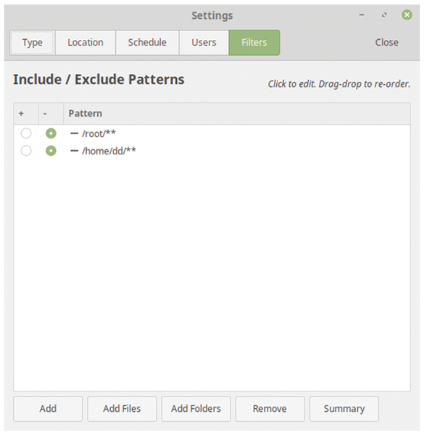Click the minus icon beside /home/dd/**
Image resolution: width=424 pixels, height=435 pixels.
click(74, 151)
